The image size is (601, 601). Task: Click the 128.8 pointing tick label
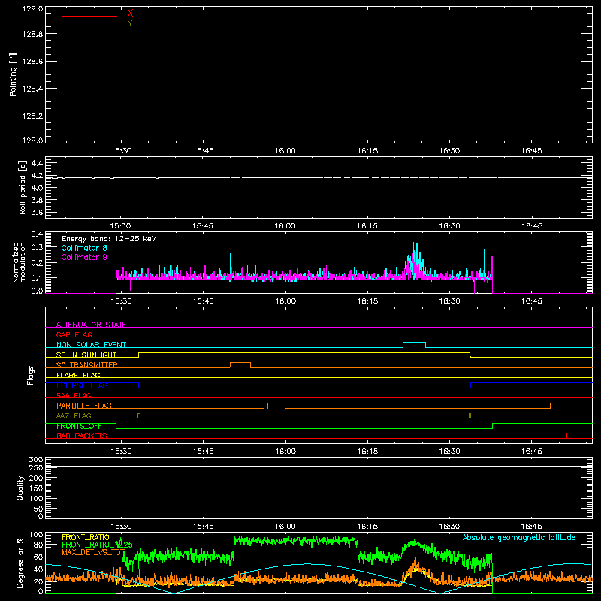pyautogui.click(x=32, y=34)
